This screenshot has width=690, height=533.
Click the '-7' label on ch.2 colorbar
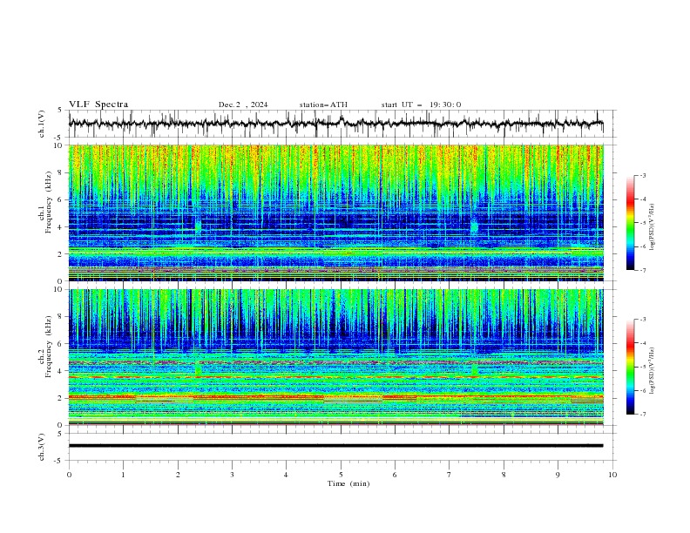click(642, 414)
